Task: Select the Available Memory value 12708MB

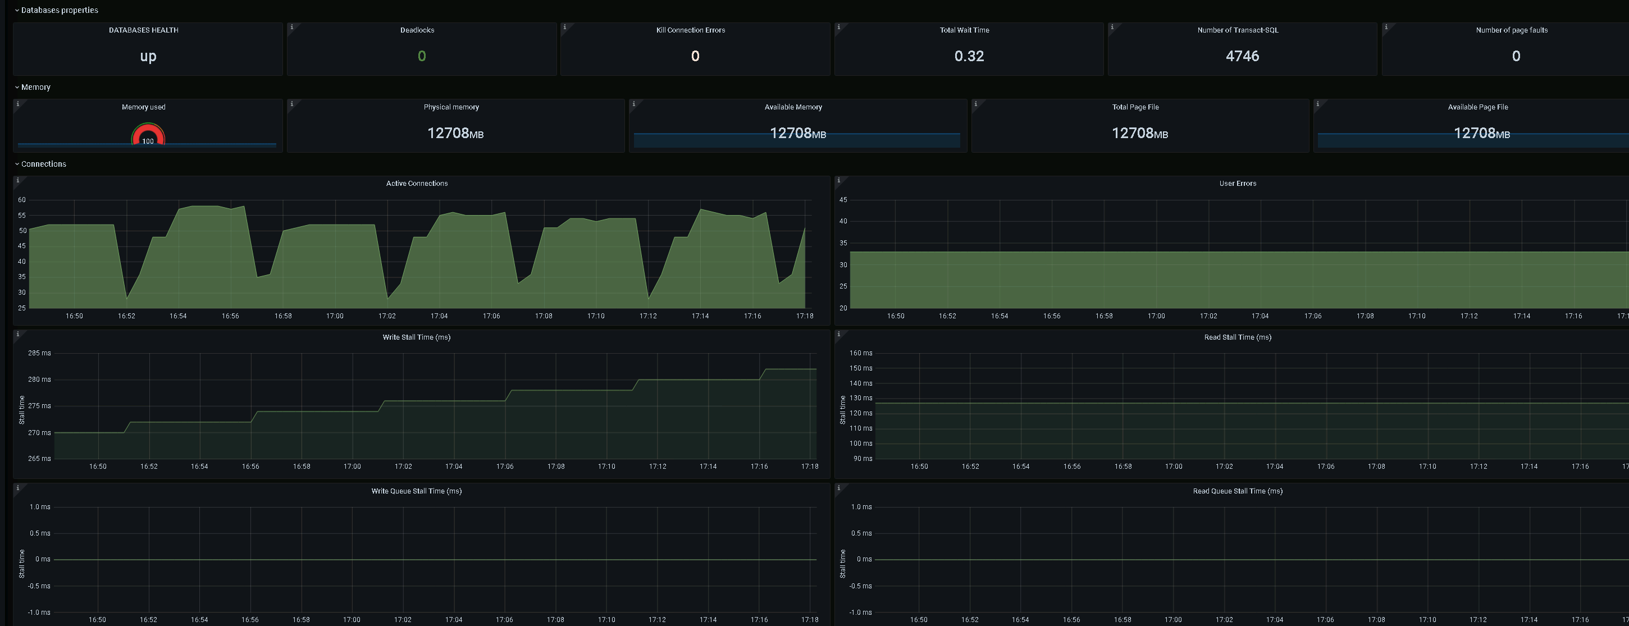Action: (797, 133)
